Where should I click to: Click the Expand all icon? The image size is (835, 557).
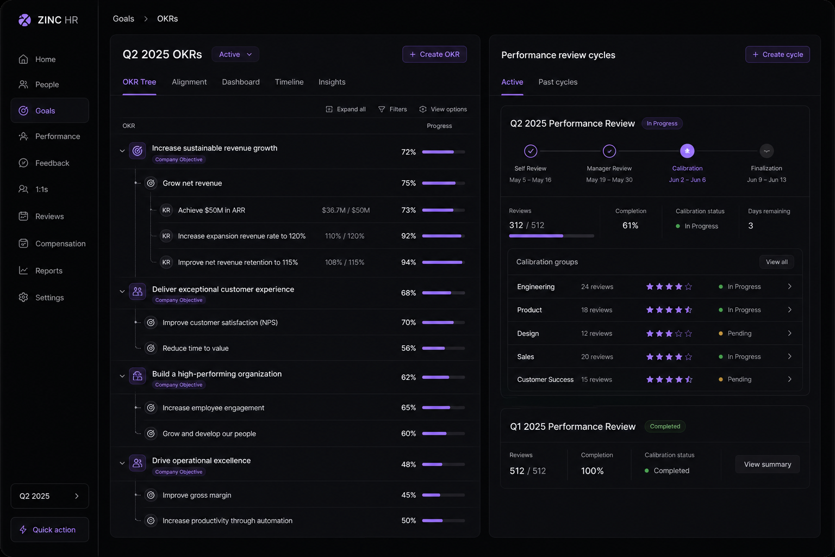click(329, 109)
